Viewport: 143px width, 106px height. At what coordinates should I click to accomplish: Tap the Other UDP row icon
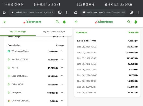tap(9, 84)
